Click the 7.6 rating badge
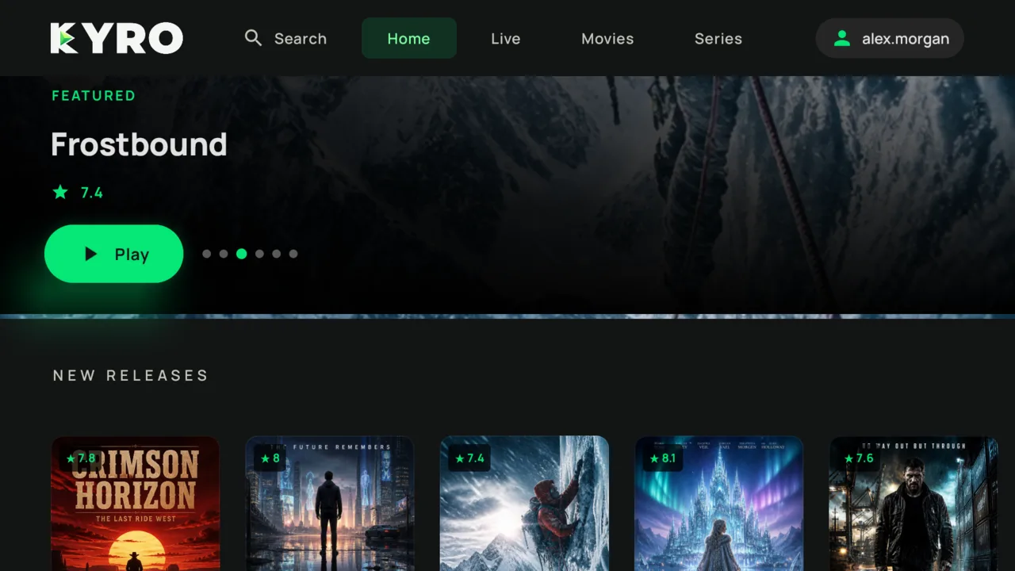This screenshot has height=571, width=1015. 859,458
